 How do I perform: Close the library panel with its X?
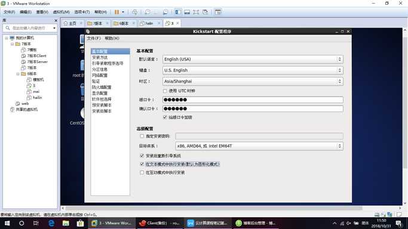[x=56, y=20]
